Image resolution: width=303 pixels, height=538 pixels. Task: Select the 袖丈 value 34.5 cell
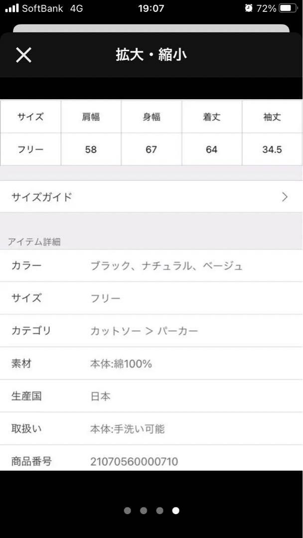pos(272,149)
